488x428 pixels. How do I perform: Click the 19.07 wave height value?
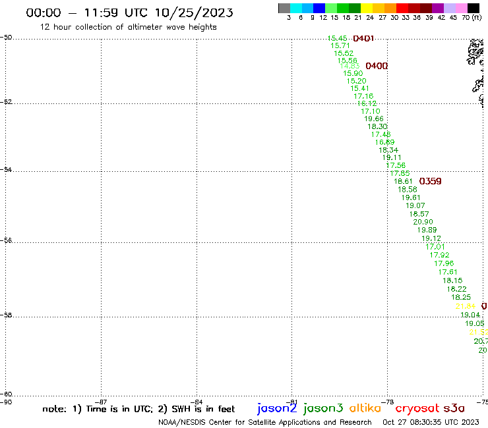(x=415, y=205)
